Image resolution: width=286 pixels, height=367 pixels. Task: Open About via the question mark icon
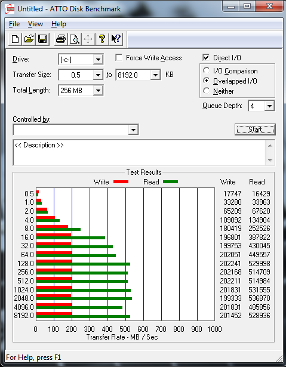click(102, 39)
